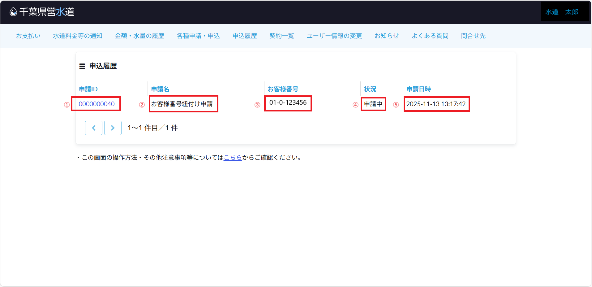Open the お支払い menu
The height and width of the screenshot is (287, 592).
pyautogui.click(x=28, y=36)
